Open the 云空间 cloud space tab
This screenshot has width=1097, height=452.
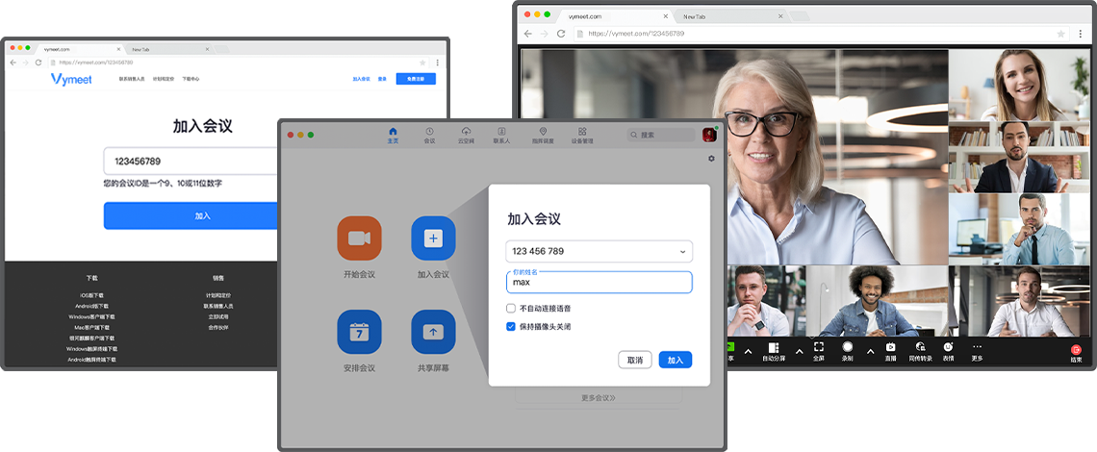tap(466, 135)
